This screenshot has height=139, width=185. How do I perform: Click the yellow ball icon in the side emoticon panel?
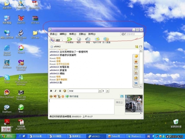(136, 56)
